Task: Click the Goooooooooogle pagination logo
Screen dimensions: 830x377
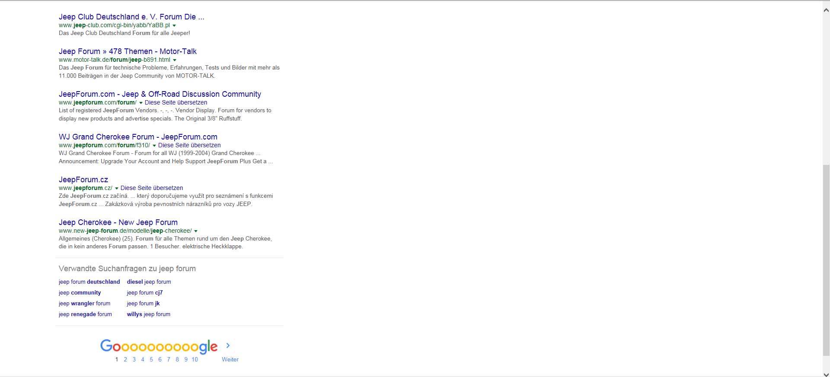Action: coord(159,346)
